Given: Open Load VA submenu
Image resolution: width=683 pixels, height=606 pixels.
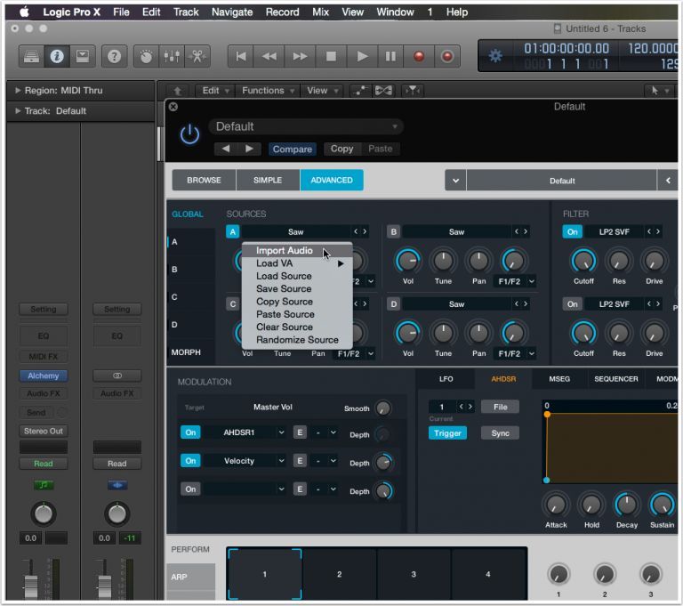Looking at the screenshot, I should [x=297, y=263].
